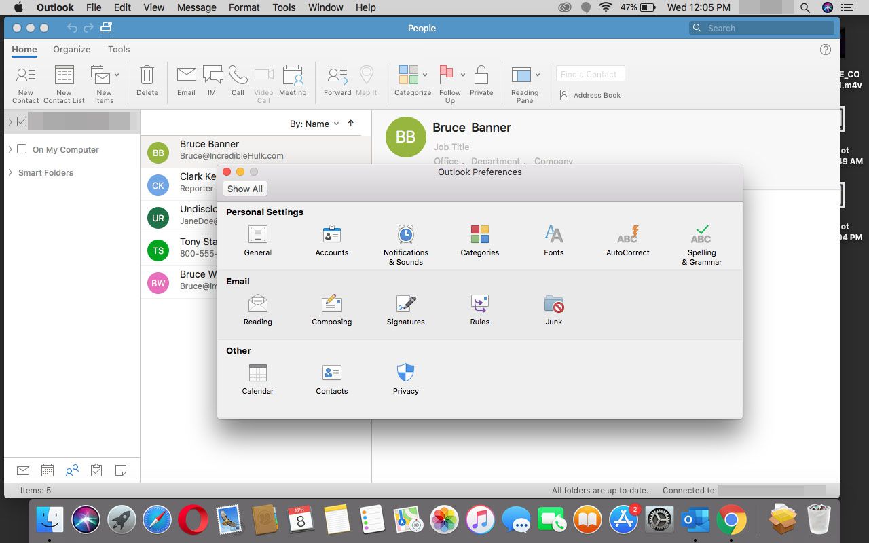Click the print icon in title bar
The image size is (869, 543).
point(106,28)
